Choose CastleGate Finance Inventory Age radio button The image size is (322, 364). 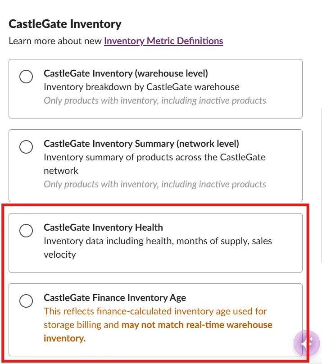click(26, 301)
